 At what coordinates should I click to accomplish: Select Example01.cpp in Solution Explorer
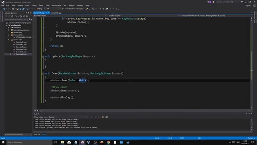(21, 42)
